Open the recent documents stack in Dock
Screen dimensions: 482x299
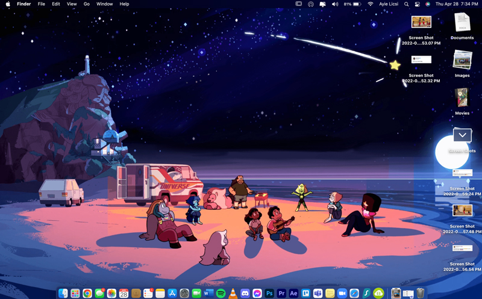pyautogui.click(x=408, y=293)
